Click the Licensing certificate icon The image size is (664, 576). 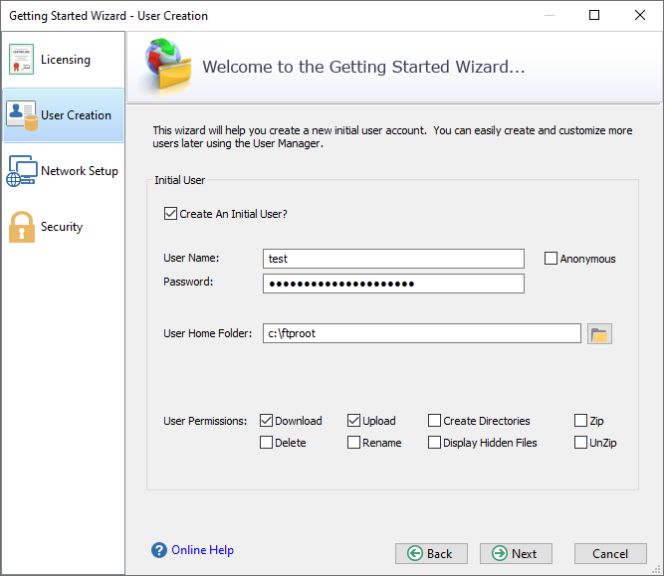pyautogui.click(x=21, y=60)
